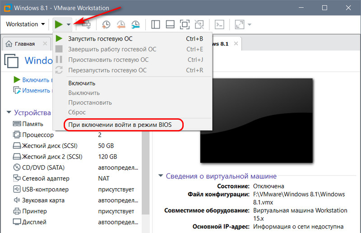Open the snapshot manager wrench icon
The image size is (361, 233).
point(136,24)
